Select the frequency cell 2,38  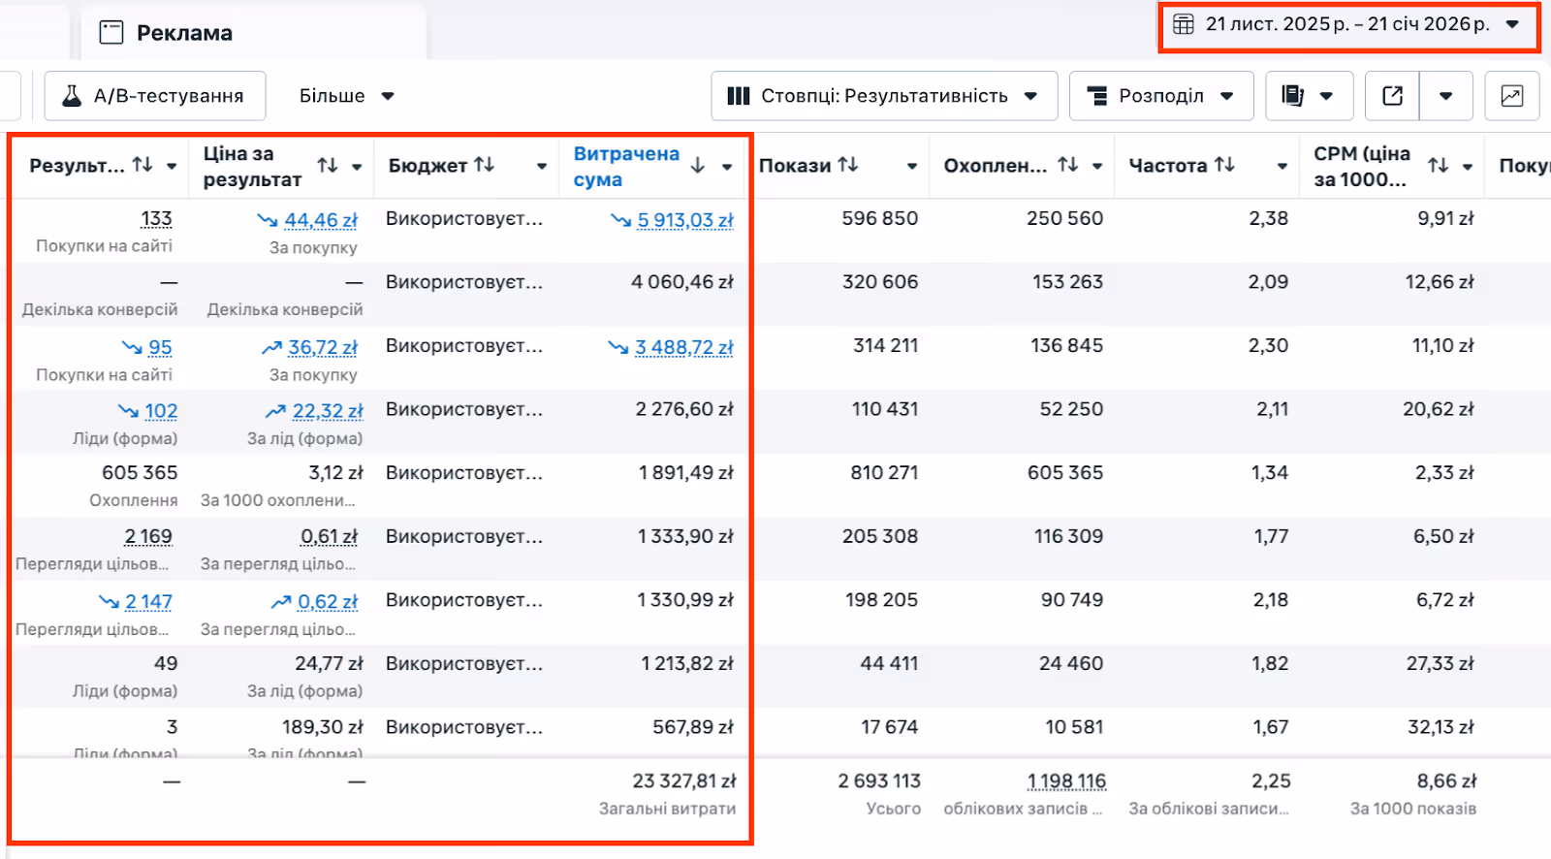[x=1268, y=219]
